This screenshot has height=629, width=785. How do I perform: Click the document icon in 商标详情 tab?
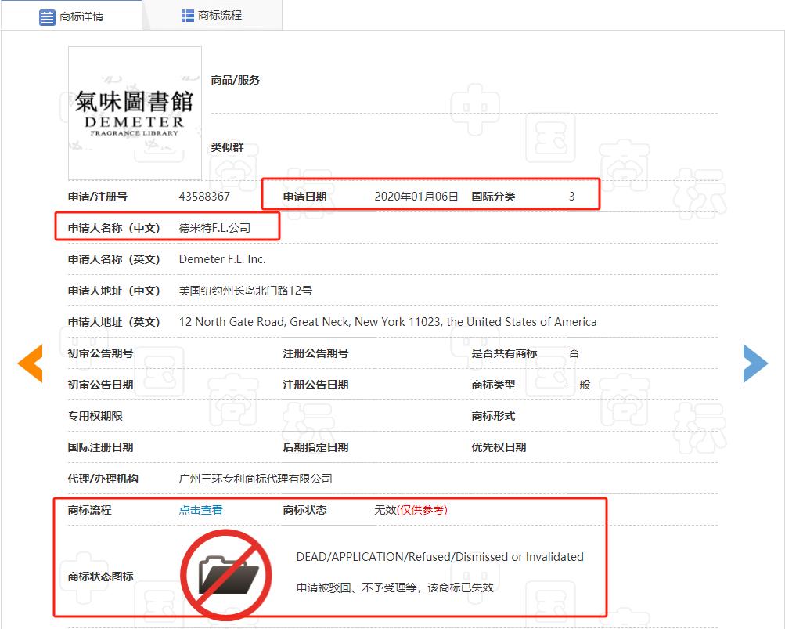(x=47, y=16)
